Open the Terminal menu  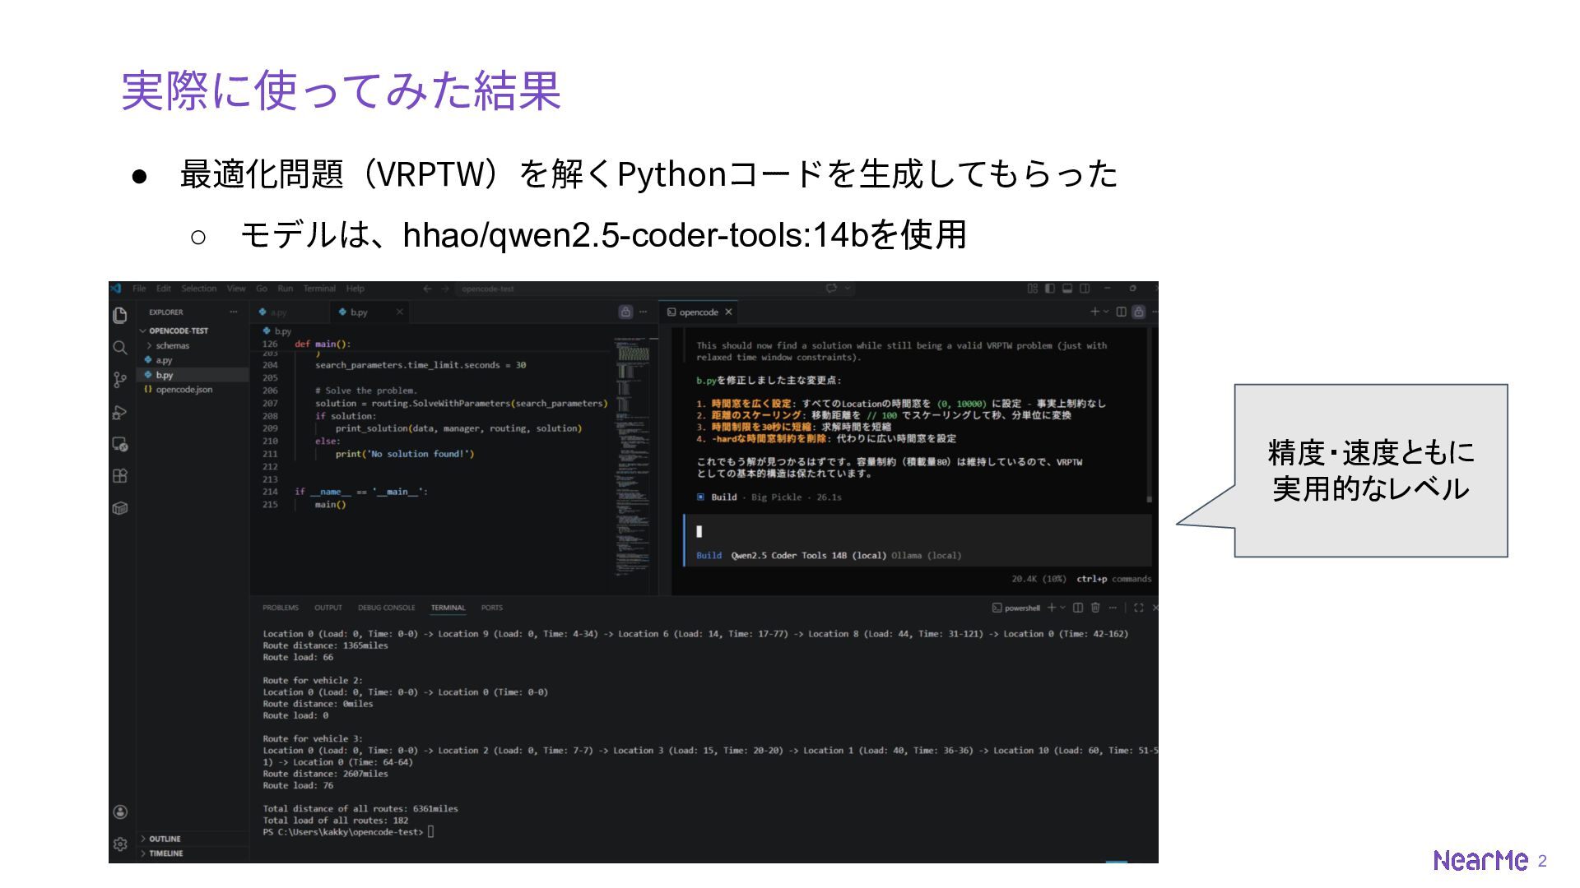(318, 289)
